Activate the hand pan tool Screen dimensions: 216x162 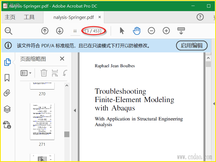(x=137, y=31)
